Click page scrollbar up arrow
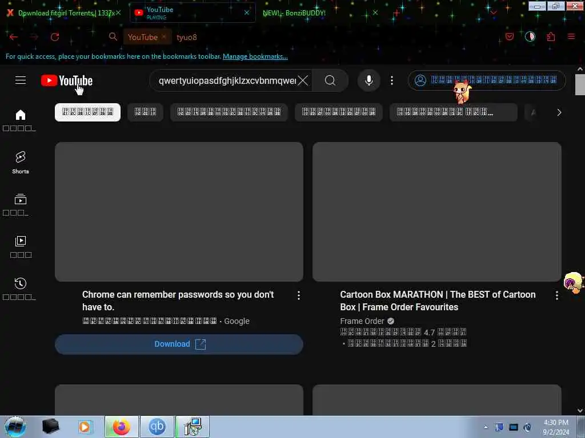This screenshot has height=438, width=585. click(580, 69)
